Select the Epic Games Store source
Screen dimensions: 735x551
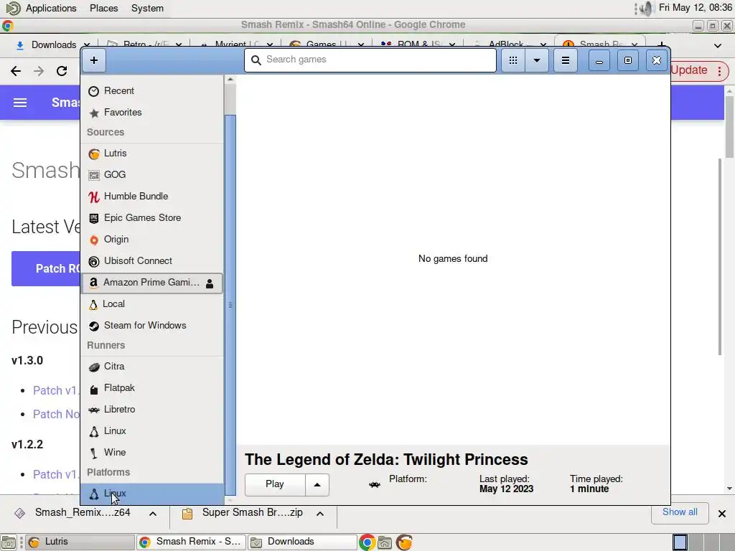point(152,218)
